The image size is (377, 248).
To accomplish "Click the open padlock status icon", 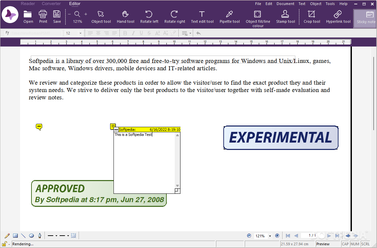I will coord(4,244).
